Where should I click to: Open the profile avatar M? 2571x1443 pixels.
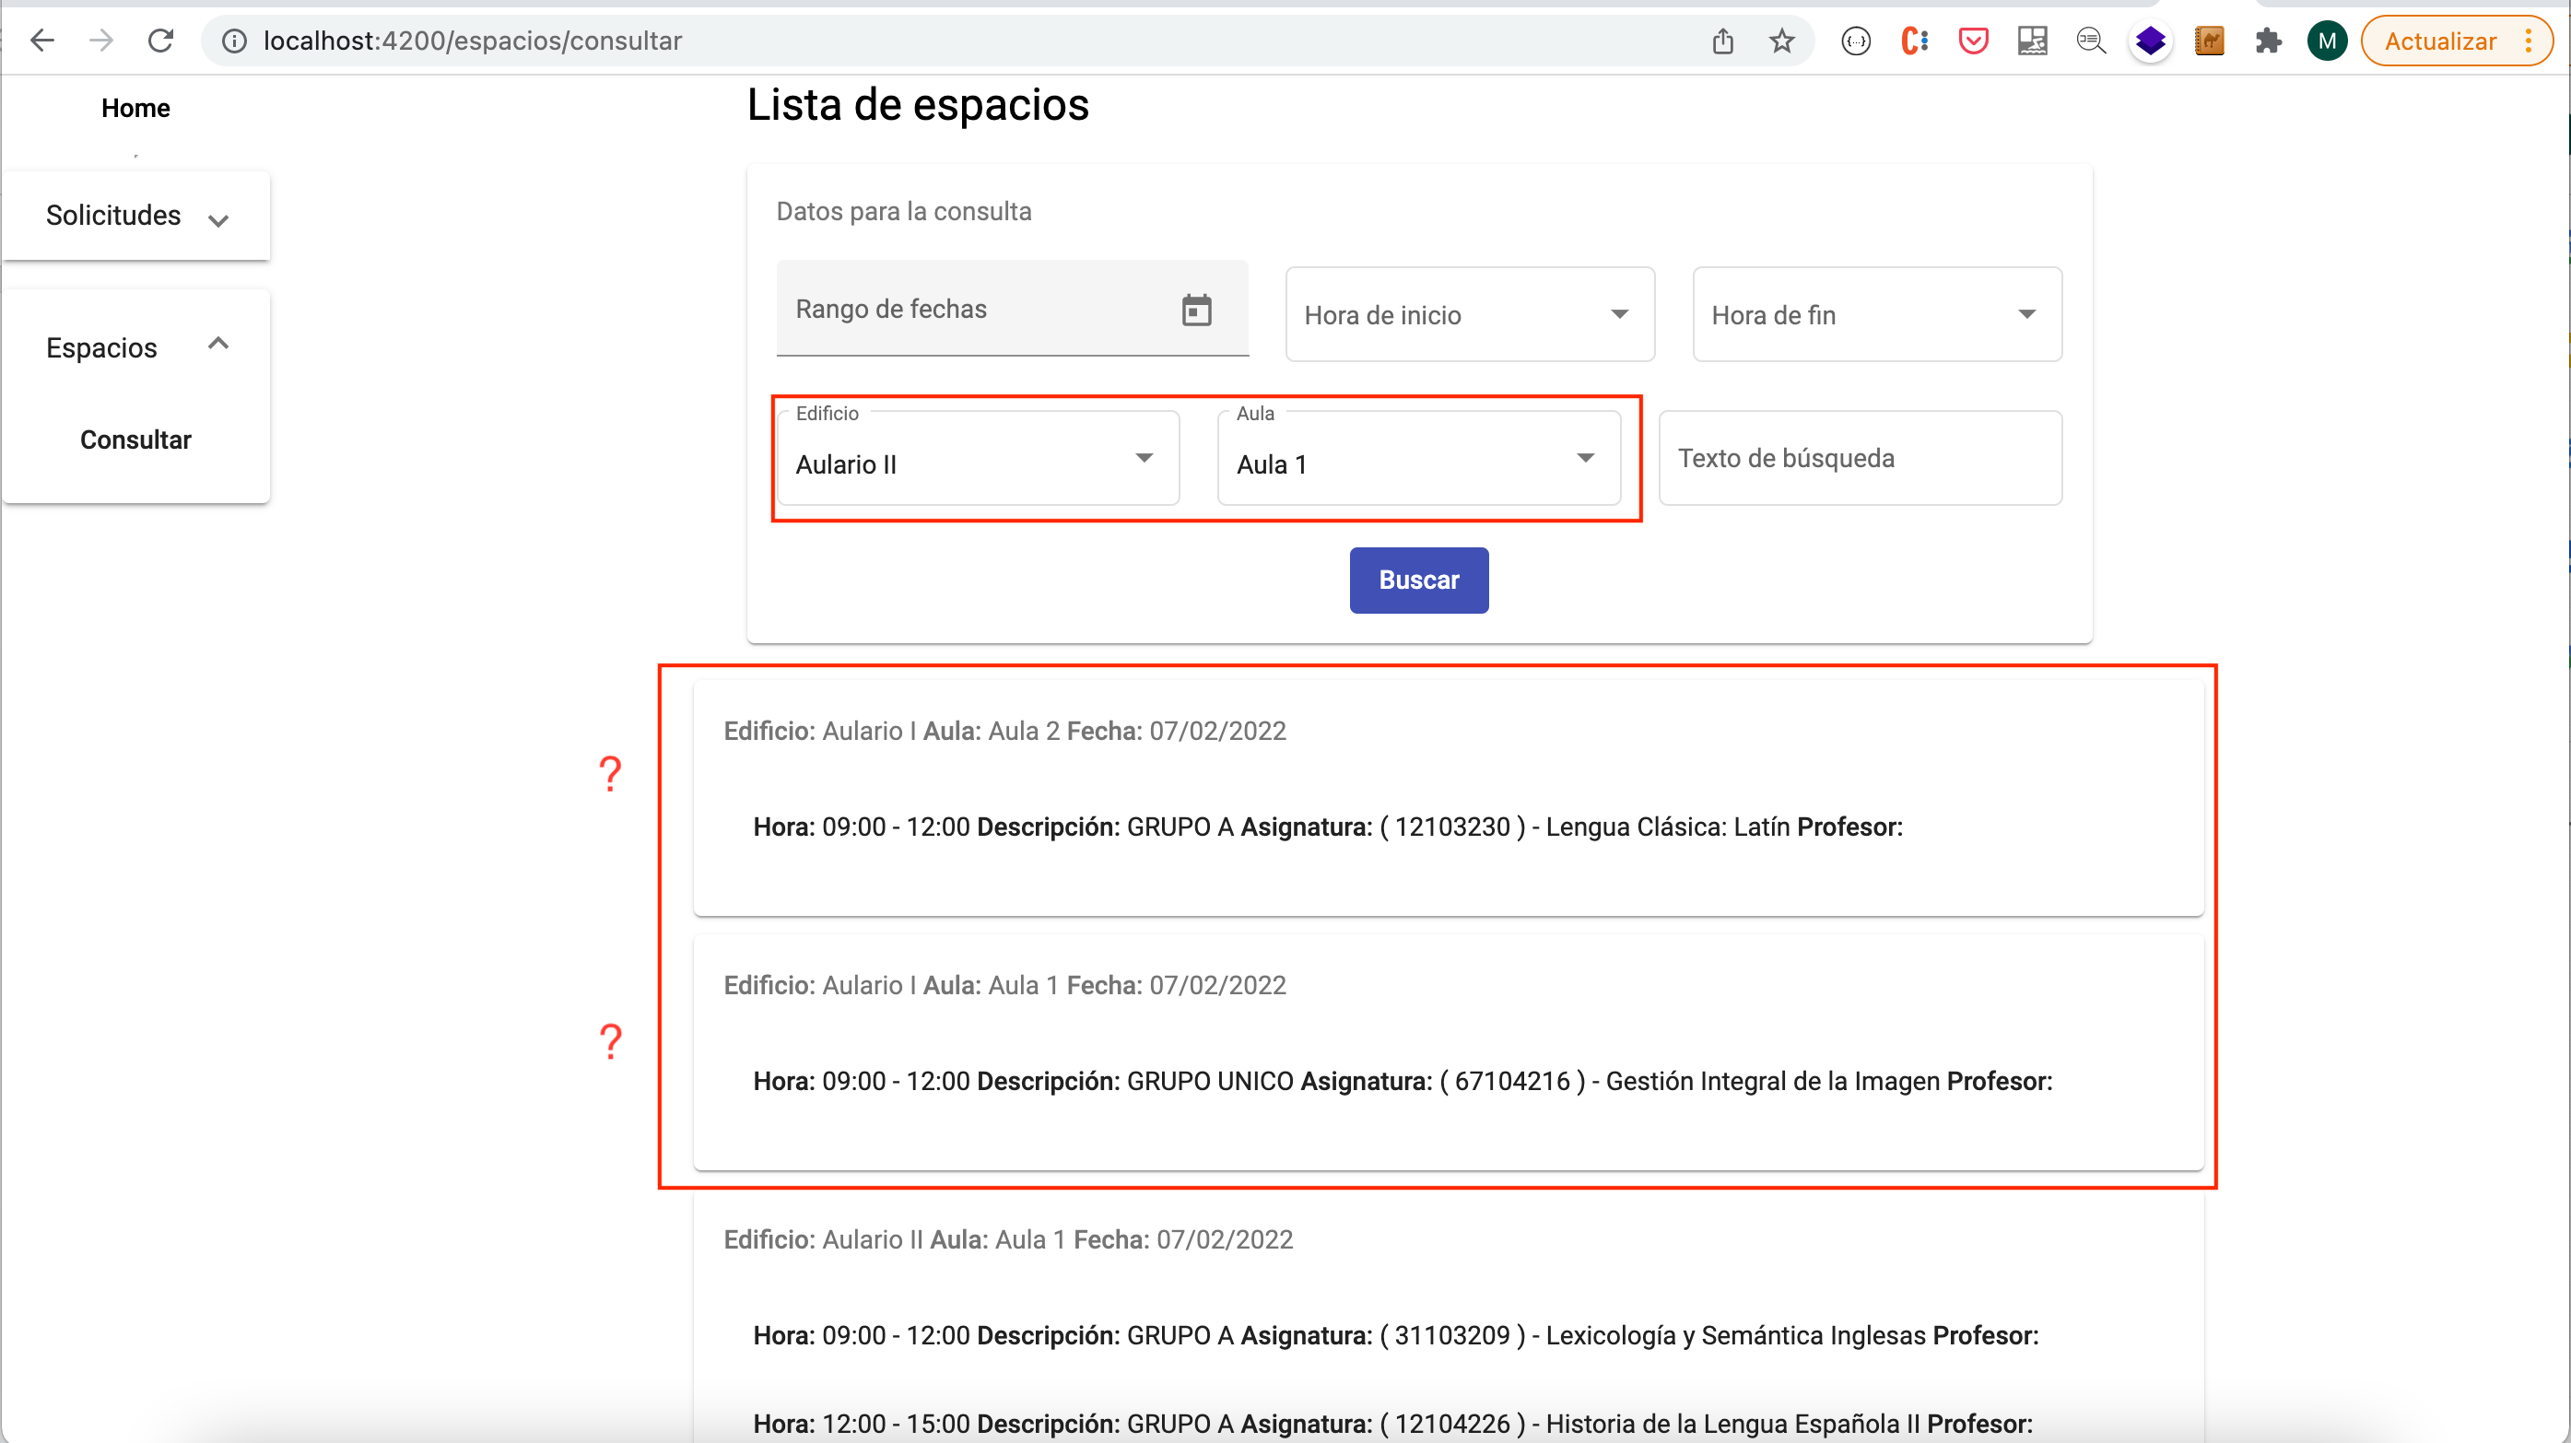tap(2327, 41)
